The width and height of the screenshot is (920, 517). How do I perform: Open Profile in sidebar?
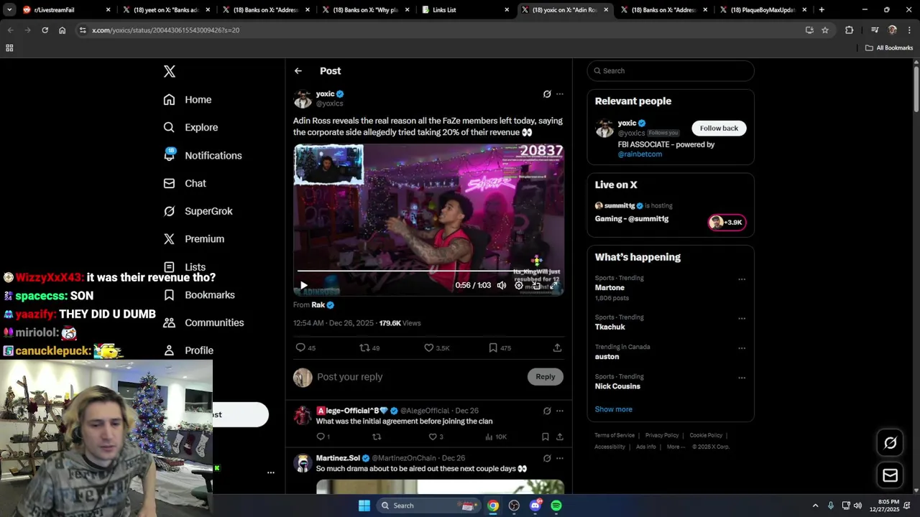tap(188, 350)
